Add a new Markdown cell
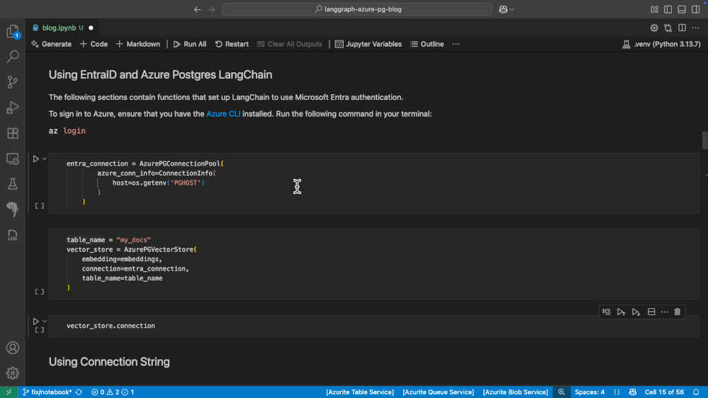The width and height of the screenshot is (708, 398). (138, 44)
